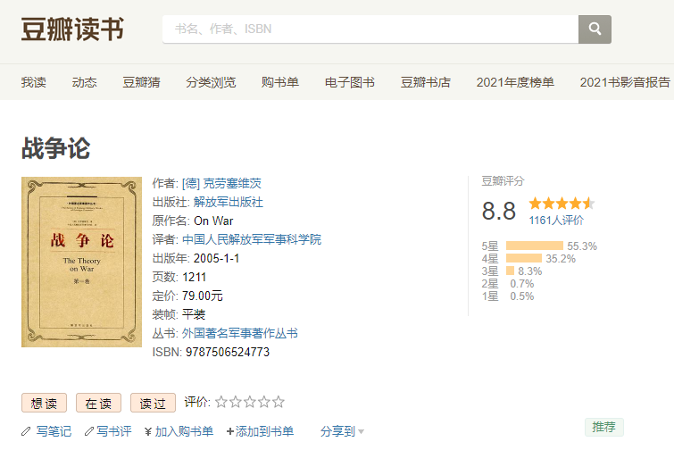Click the price 79.00元
Viewport: 674px width, 450px height.
[x=202, y=296]
